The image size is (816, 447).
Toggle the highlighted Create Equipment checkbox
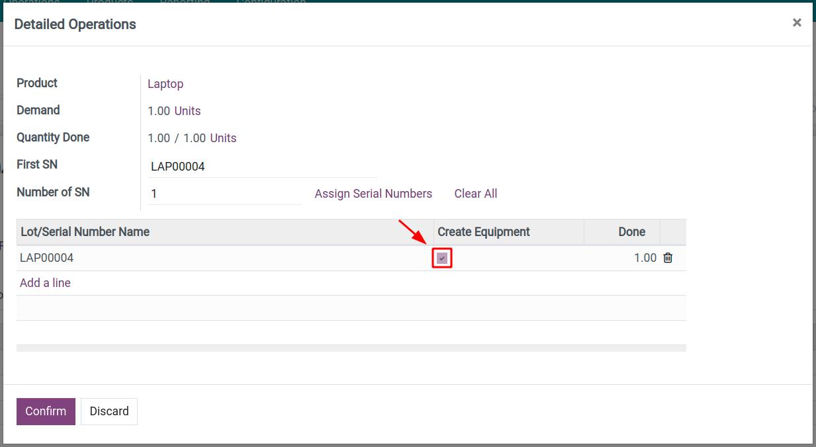pyautogui.click(x=441, y=258)
